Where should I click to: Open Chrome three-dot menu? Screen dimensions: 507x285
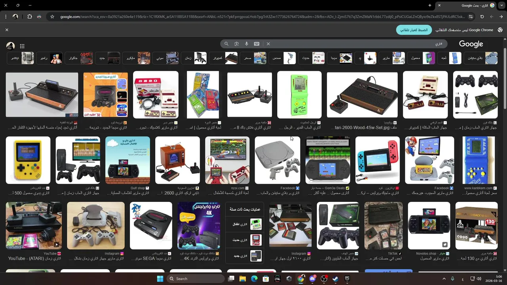[x=6, y=17]
